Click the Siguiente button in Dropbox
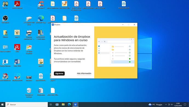The height and width of the screenshot is (107, 189). tap(59, 73)
